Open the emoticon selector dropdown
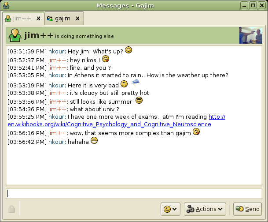The width and height of the screenshot is (268, 222). 170,209
